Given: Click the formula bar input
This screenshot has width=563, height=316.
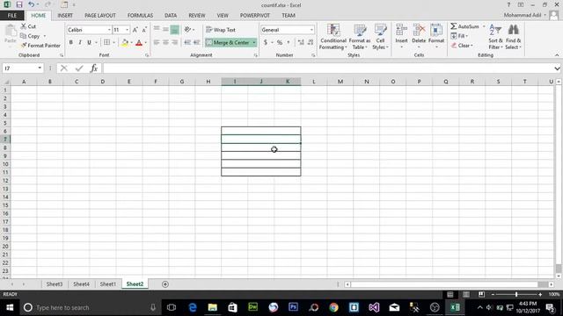Looking at the screenshot, I should (327, 68).
